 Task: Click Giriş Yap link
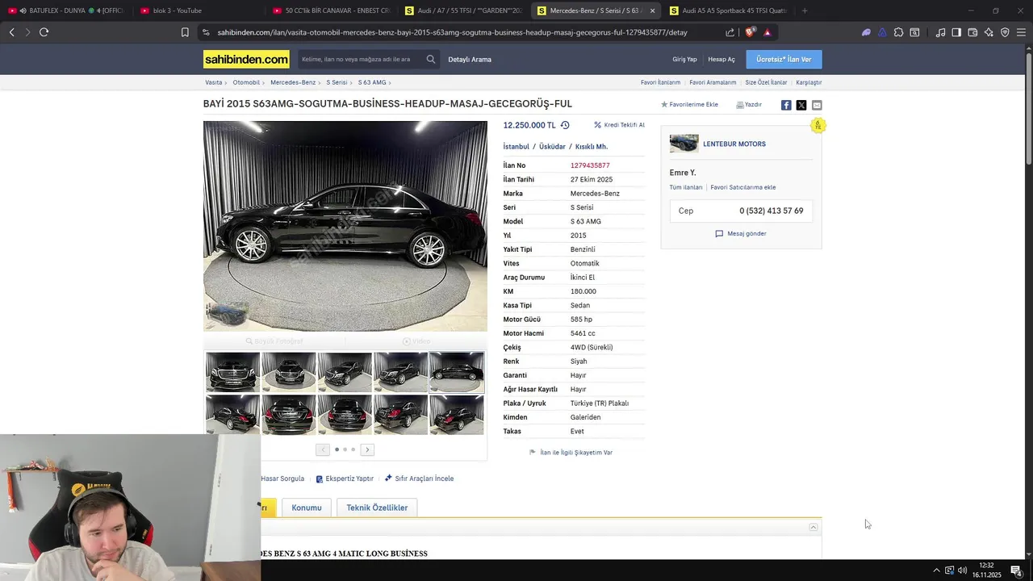point(684,59)
